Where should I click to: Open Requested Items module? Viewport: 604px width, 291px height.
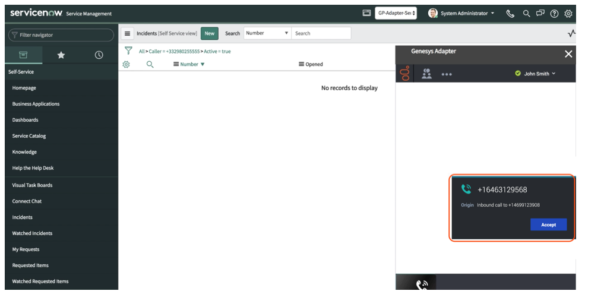coord(30,265)
